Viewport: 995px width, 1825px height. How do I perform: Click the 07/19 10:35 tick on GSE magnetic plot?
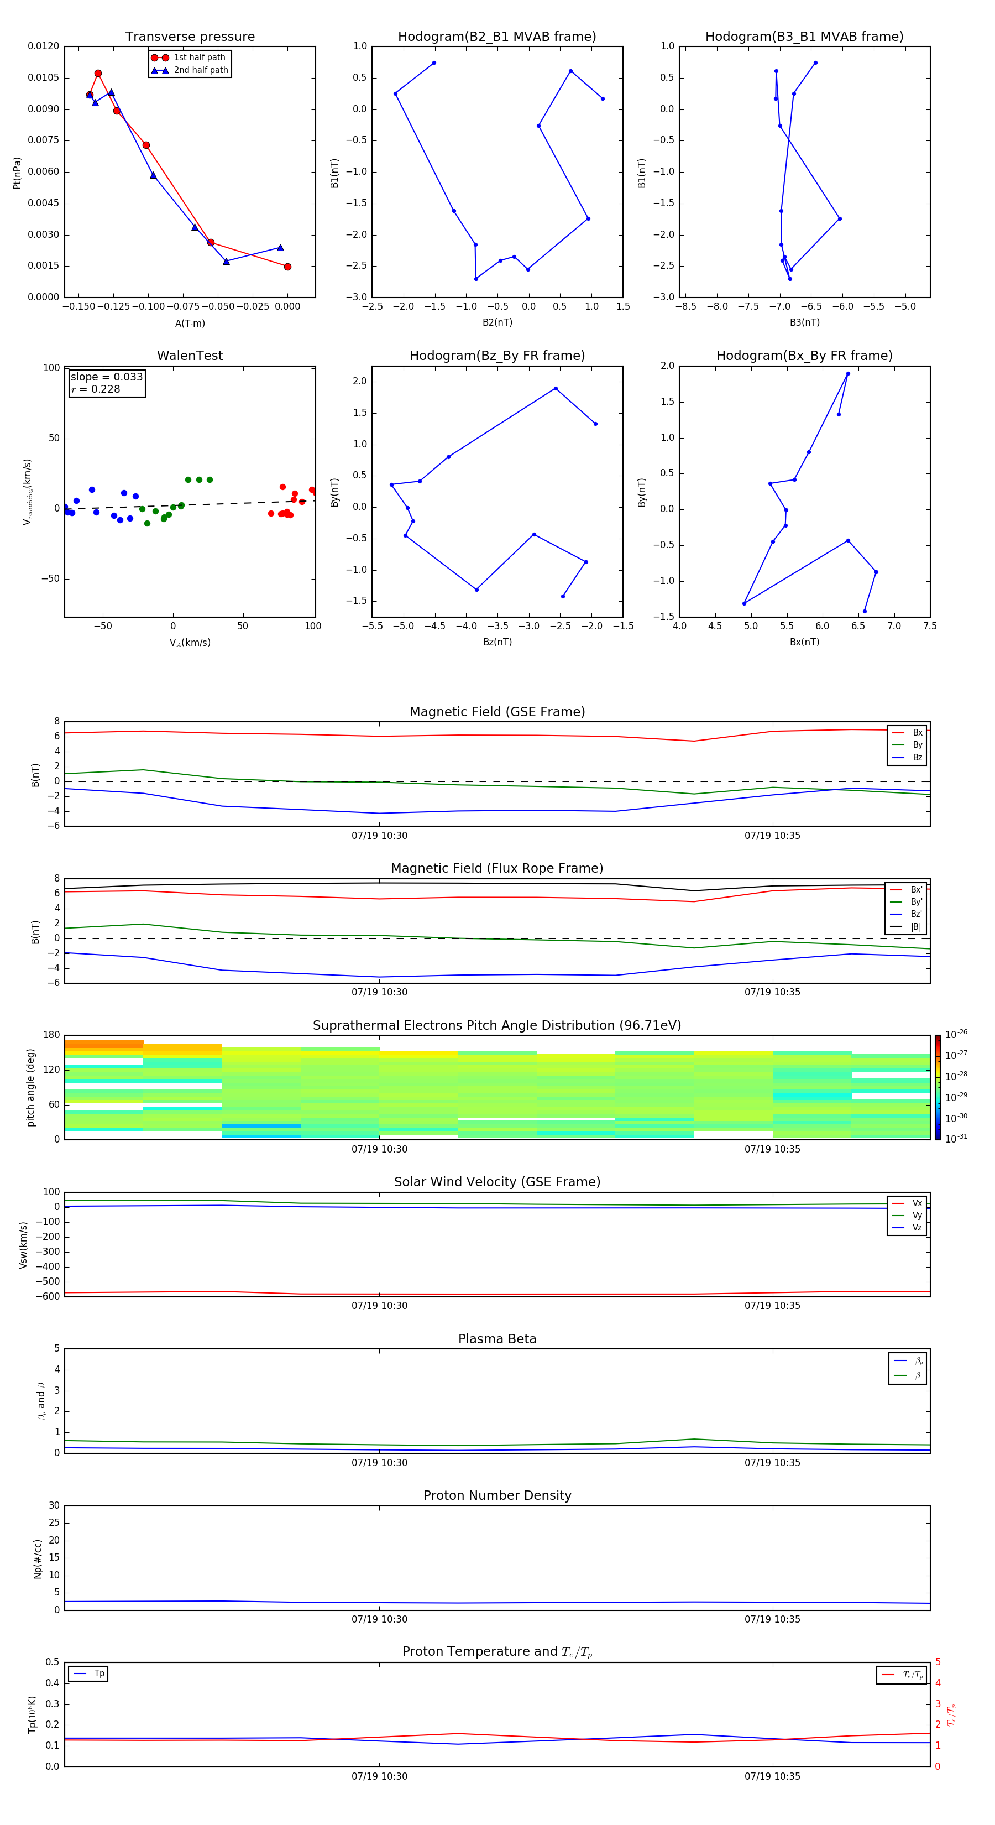[773, 835]
